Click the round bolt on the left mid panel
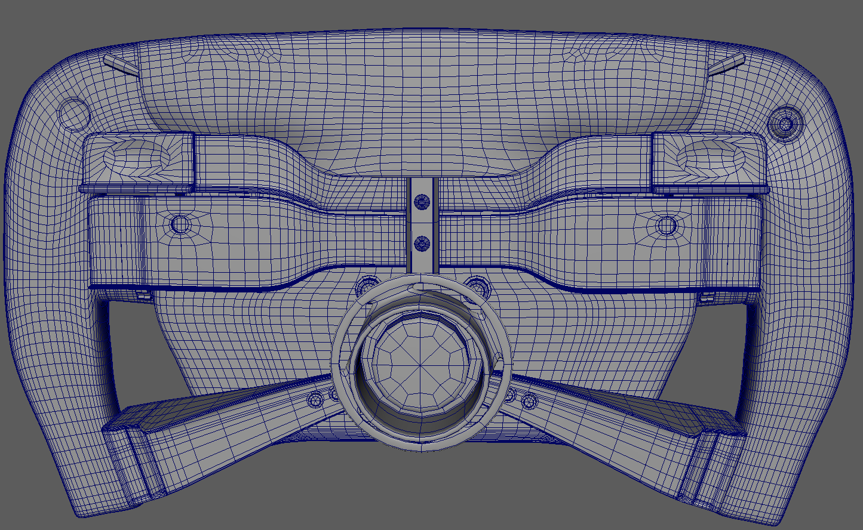863x530 pixels. tap(180, 224)
